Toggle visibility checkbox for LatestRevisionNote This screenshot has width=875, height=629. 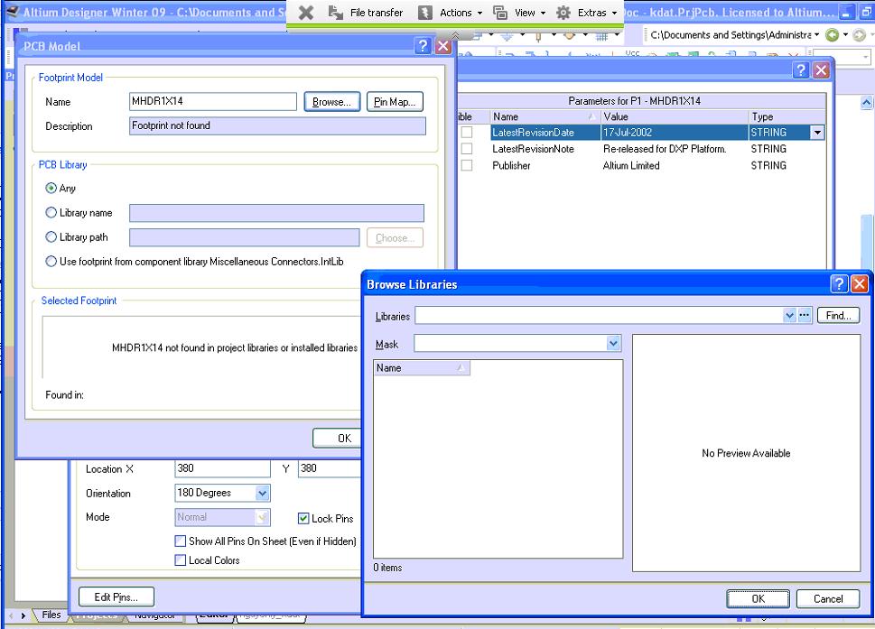pos(467,149)
